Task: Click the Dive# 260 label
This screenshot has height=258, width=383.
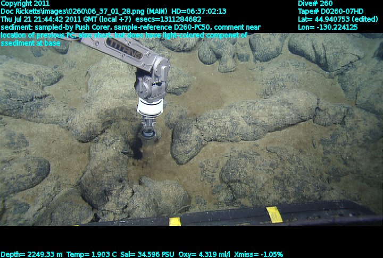Action: 315,3
